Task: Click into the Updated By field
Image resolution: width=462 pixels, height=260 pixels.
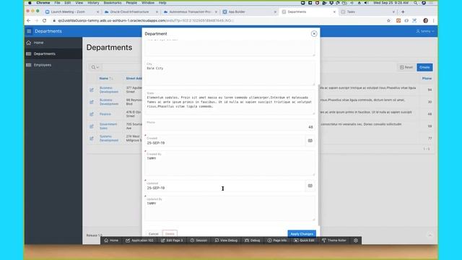Action: pos(230,209)
